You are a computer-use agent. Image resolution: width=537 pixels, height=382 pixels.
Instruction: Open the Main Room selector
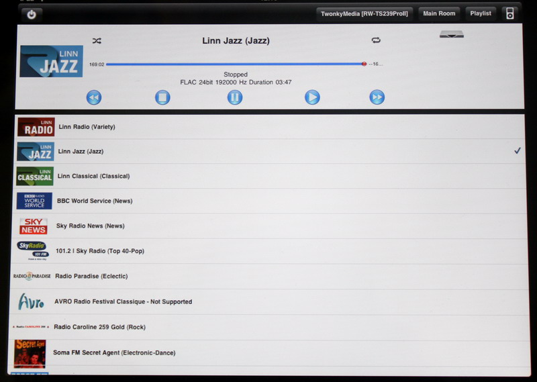[439, 13]
